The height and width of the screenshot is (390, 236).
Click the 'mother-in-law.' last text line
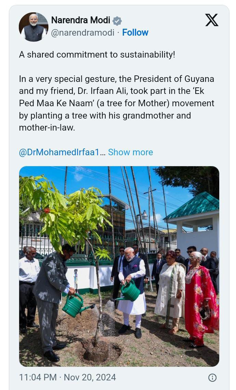point(47,127)
